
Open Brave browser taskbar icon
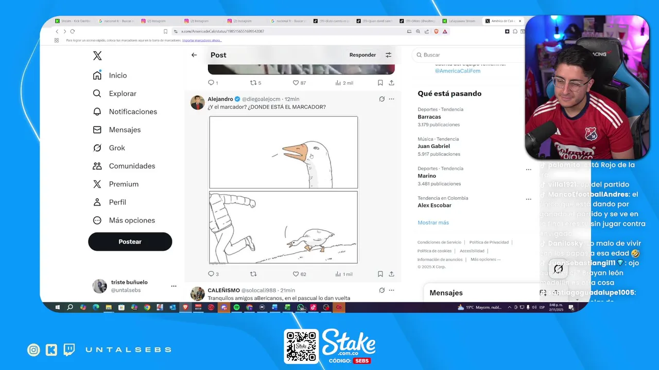pyautogui.click(x=185, y=307)
